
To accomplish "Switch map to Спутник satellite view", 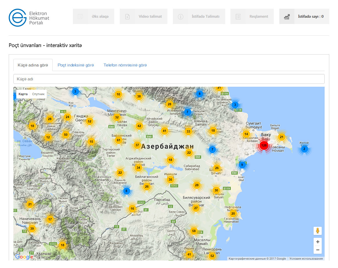I will coord(38,94).
